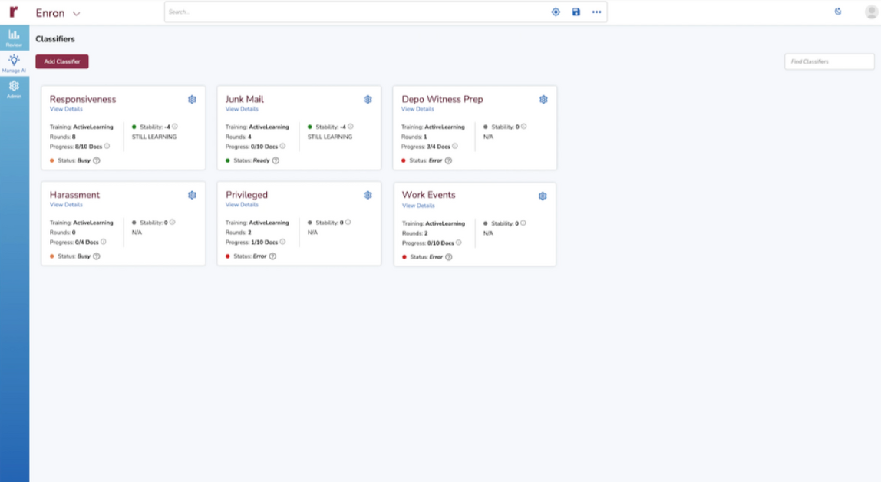Open settings gear for Depo Witness Prep

point(543,100)
